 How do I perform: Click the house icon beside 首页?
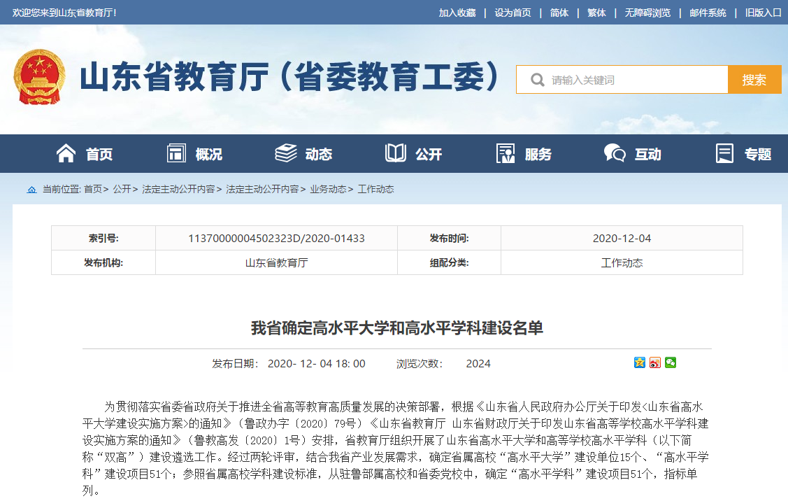66,154
